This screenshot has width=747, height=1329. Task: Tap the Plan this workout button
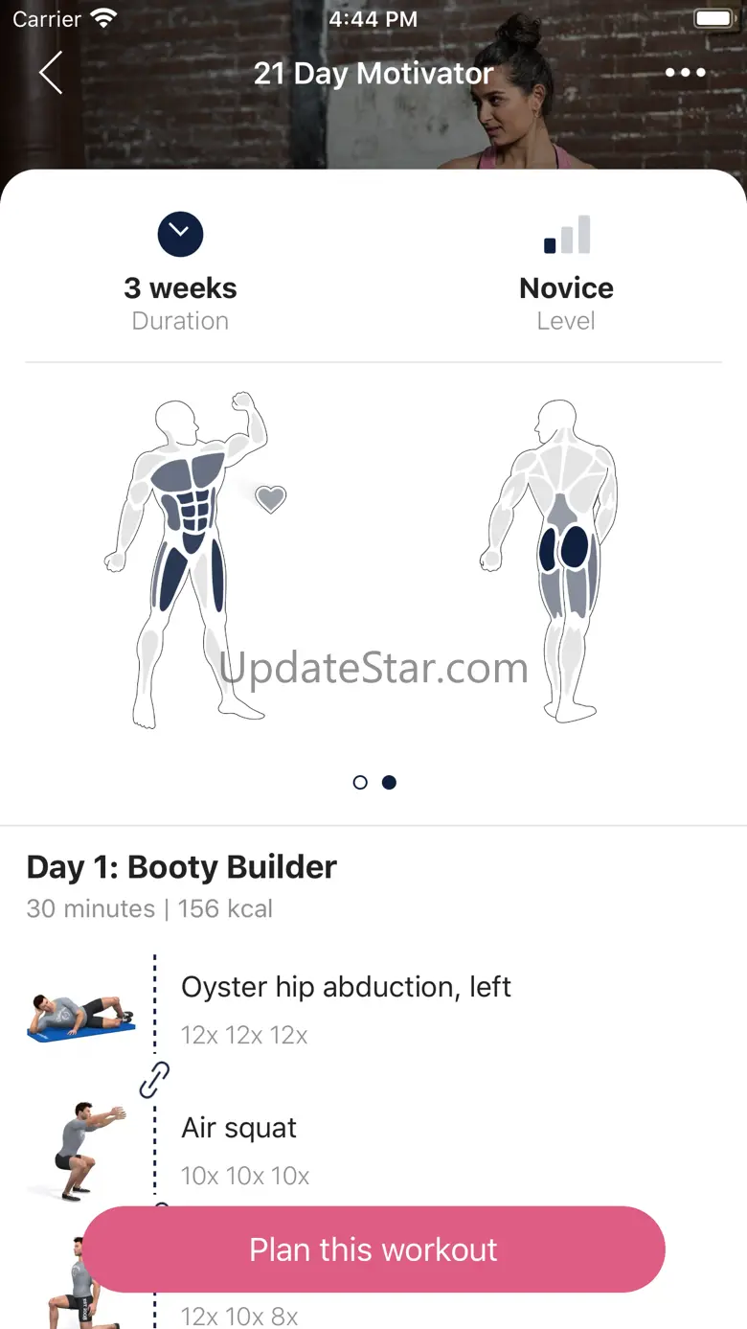click(373, 1249)
